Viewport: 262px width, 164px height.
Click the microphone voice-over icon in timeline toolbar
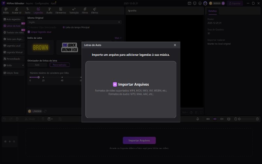coord(198,119)
